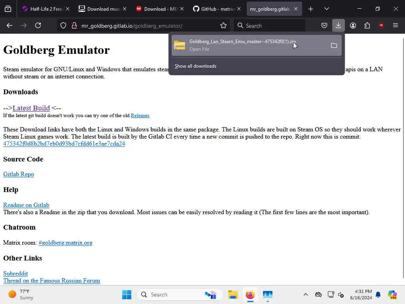Show downloaded zip in folder

pos(334,46)
